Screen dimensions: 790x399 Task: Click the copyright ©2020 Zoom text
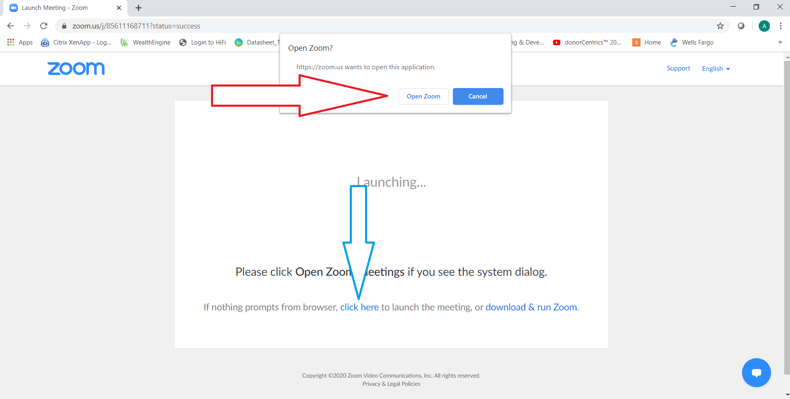point(391,376)
